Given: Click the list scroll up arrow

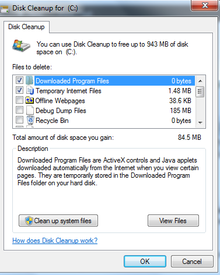Looking at the screenshot, I should 200,81.
